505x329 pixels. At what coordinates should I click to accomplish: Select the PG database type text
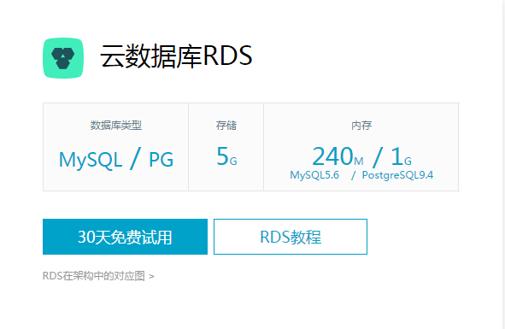(x=161, y=160)
